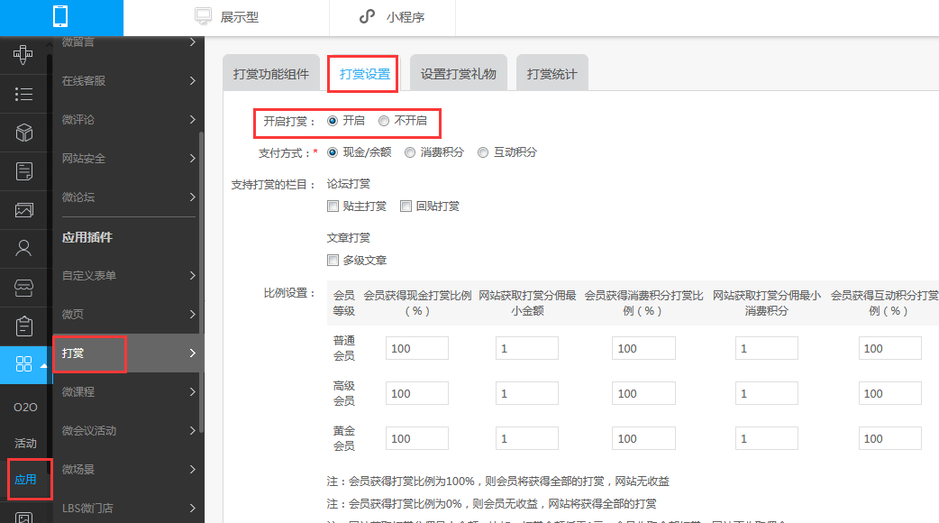The image size is (939, 523).
Task: Edit 黄金会员 minimum 消费积分 field
Action: tap(767, 438)
